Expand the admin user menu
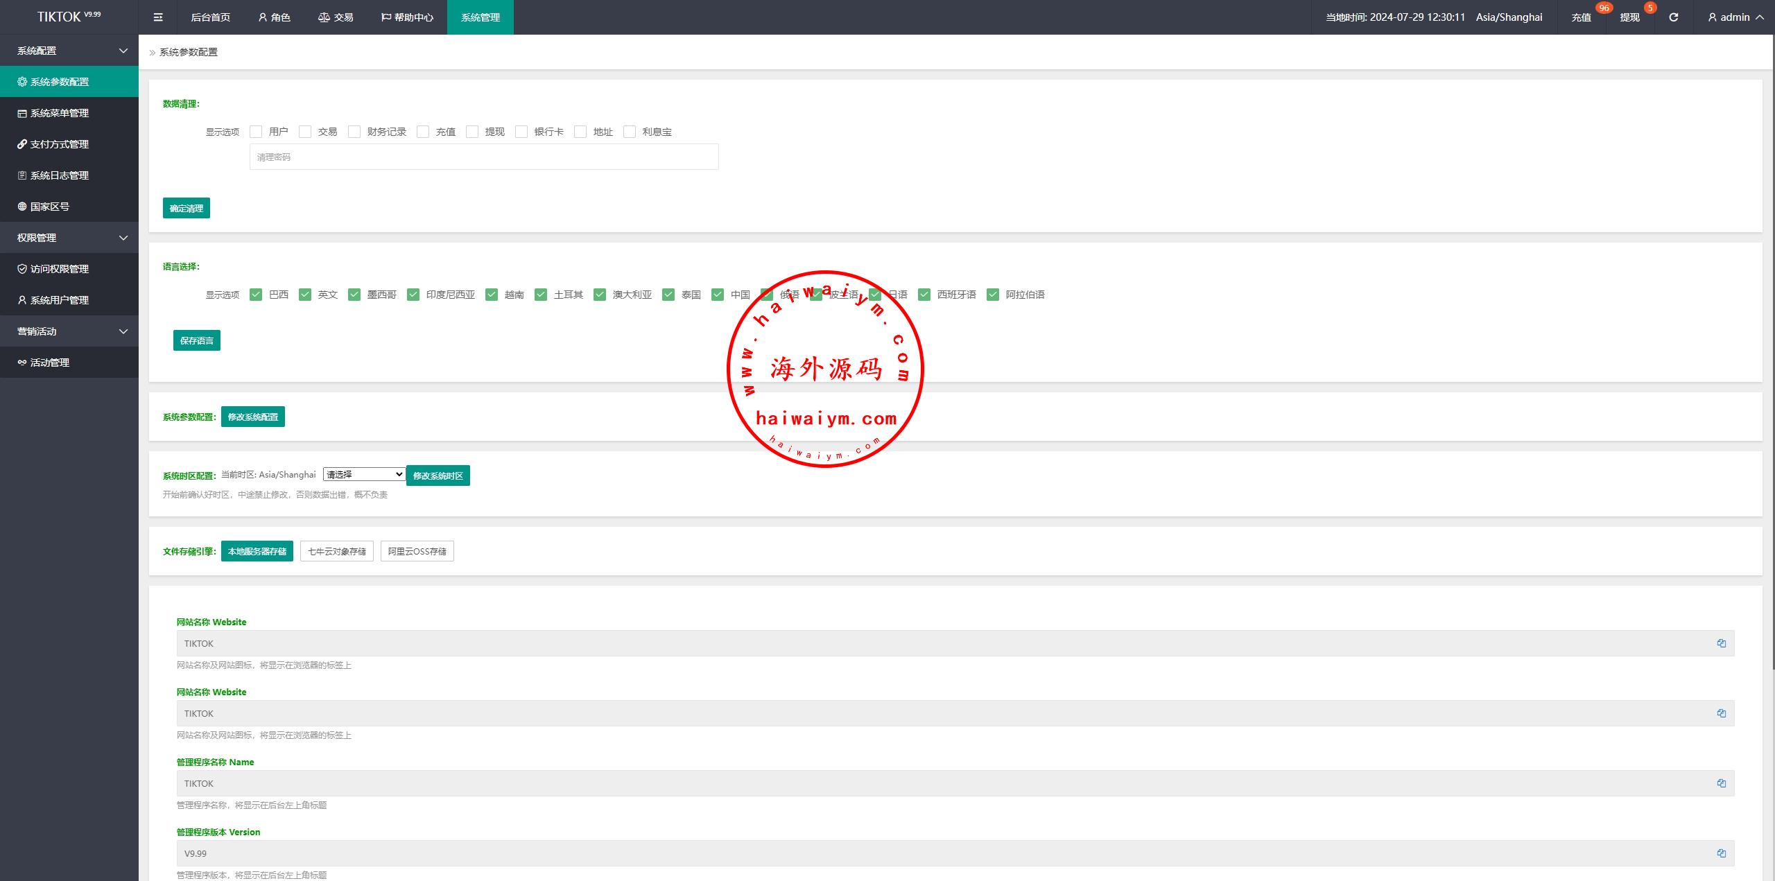Screen dimensions: 1775x881 1735,17
